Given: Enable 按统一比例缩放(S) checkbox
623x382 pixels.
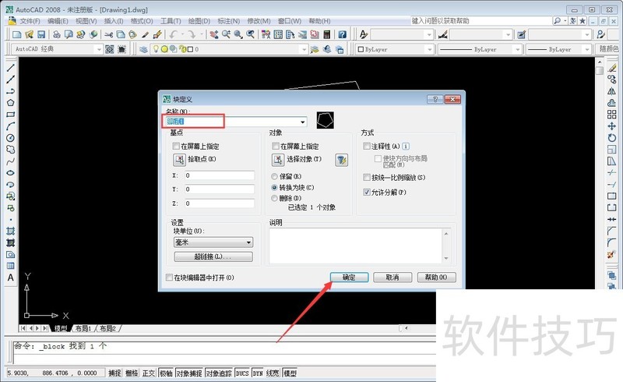Looking at the screenshot, I should 367,177.
